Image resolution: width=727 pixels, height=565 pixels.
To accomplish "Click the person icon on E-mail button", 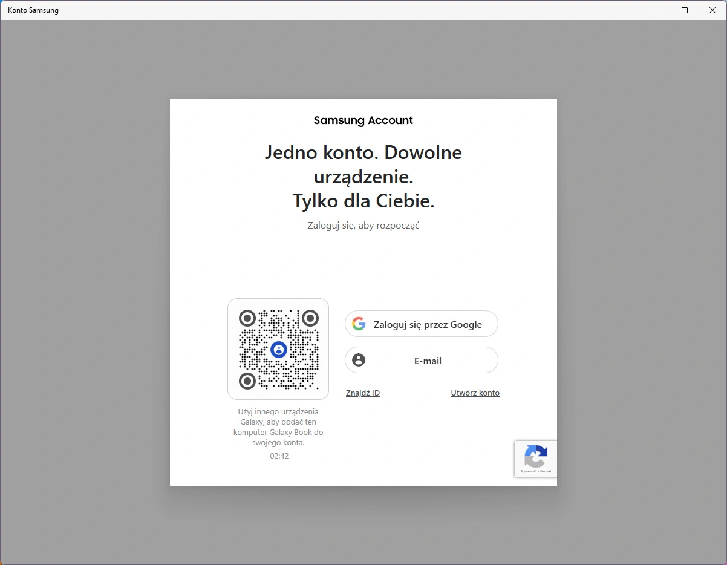I will coord(359,361).
